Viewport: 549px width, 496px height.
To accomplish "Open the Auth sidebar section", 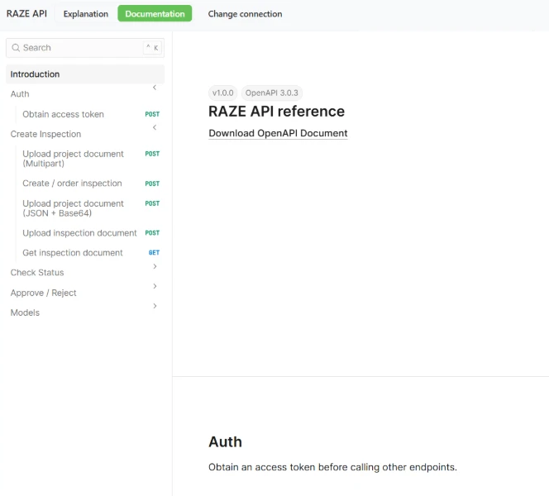I will [x=20, y=94].
